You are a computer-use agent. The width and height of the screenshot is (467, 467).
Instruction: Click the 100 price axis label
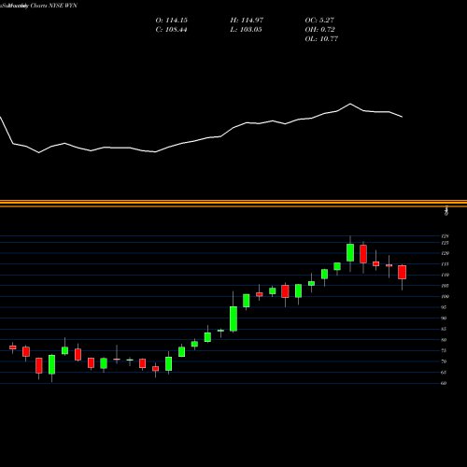tap(445, 297)
